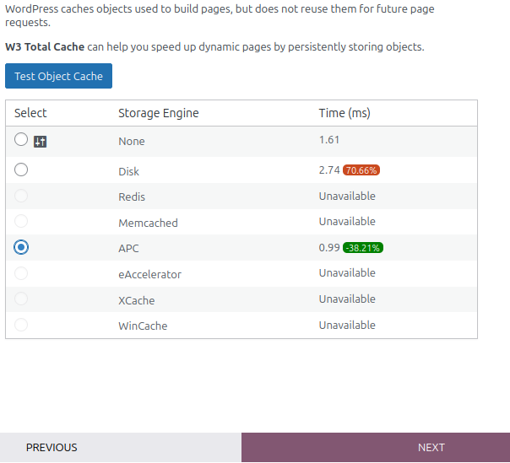This screenshot has height=463, width=510.
Task: Click Unavailable in the eAccelerator row
Action: pos(347,273)
